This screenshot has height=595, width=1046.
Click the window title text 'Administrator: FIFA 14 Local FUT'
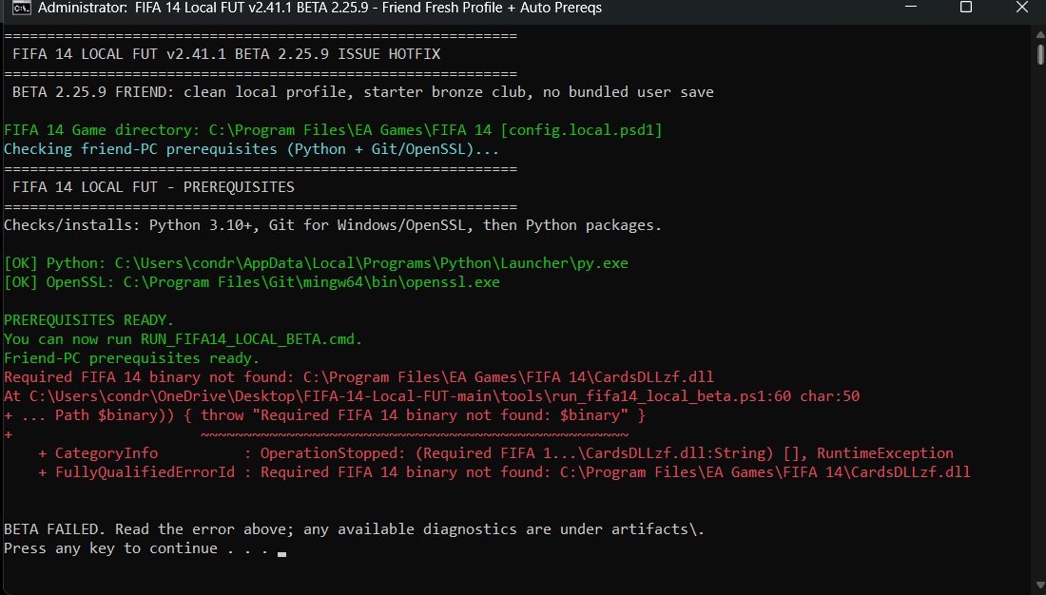tap(142, 8)
